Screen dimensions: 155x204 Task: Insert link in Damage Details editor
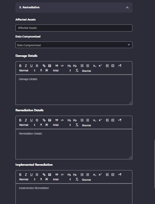click(44, 66)
